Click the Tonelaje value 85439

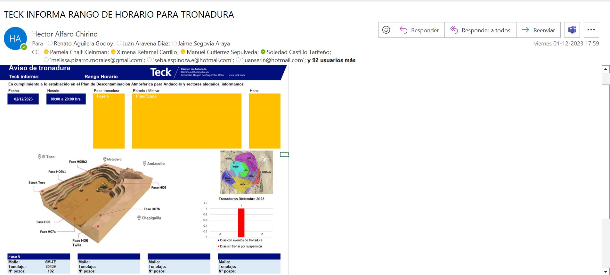coord(51,266)
